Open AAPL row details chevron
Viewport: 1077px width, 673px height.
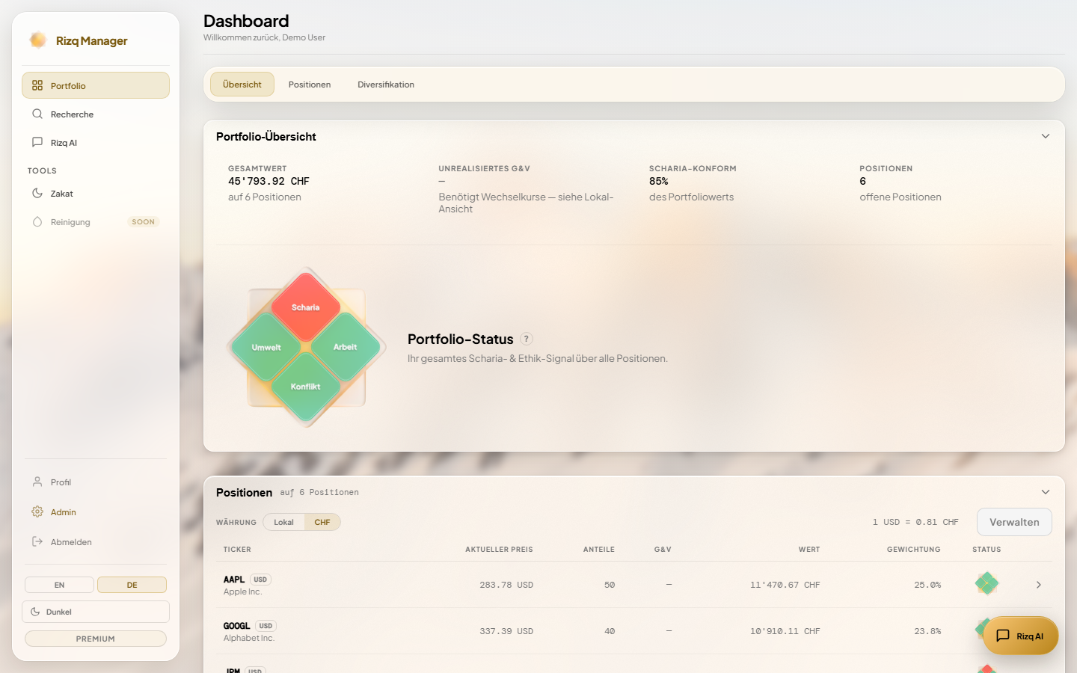tap(1039, 585)
